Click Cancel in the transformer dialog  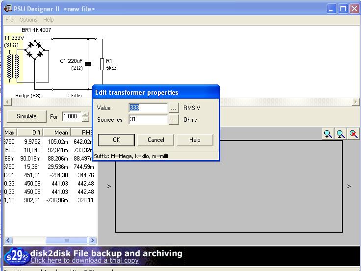tap(155, 140)
